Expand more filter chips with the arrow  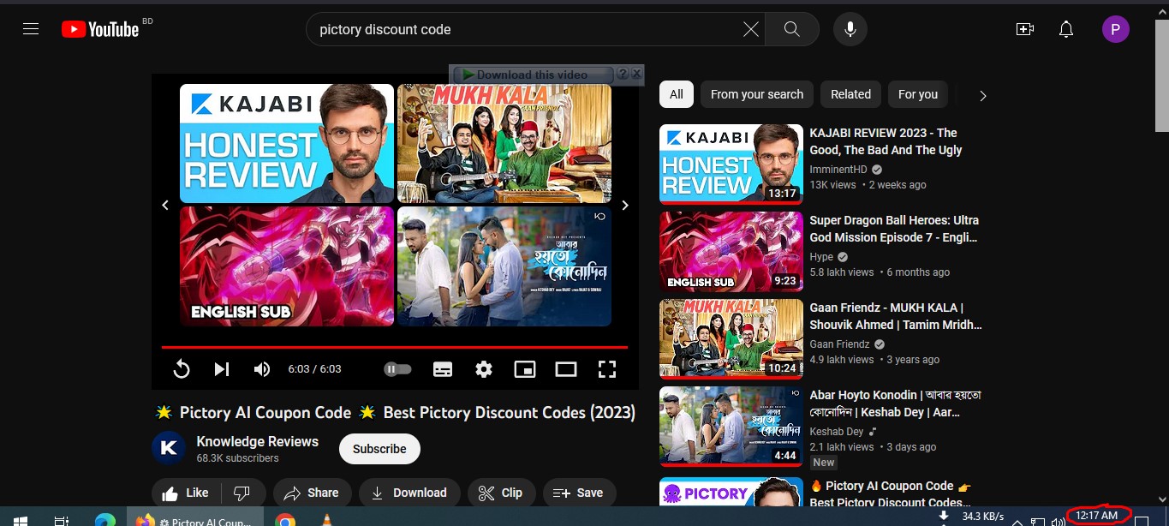pos(982,95)
